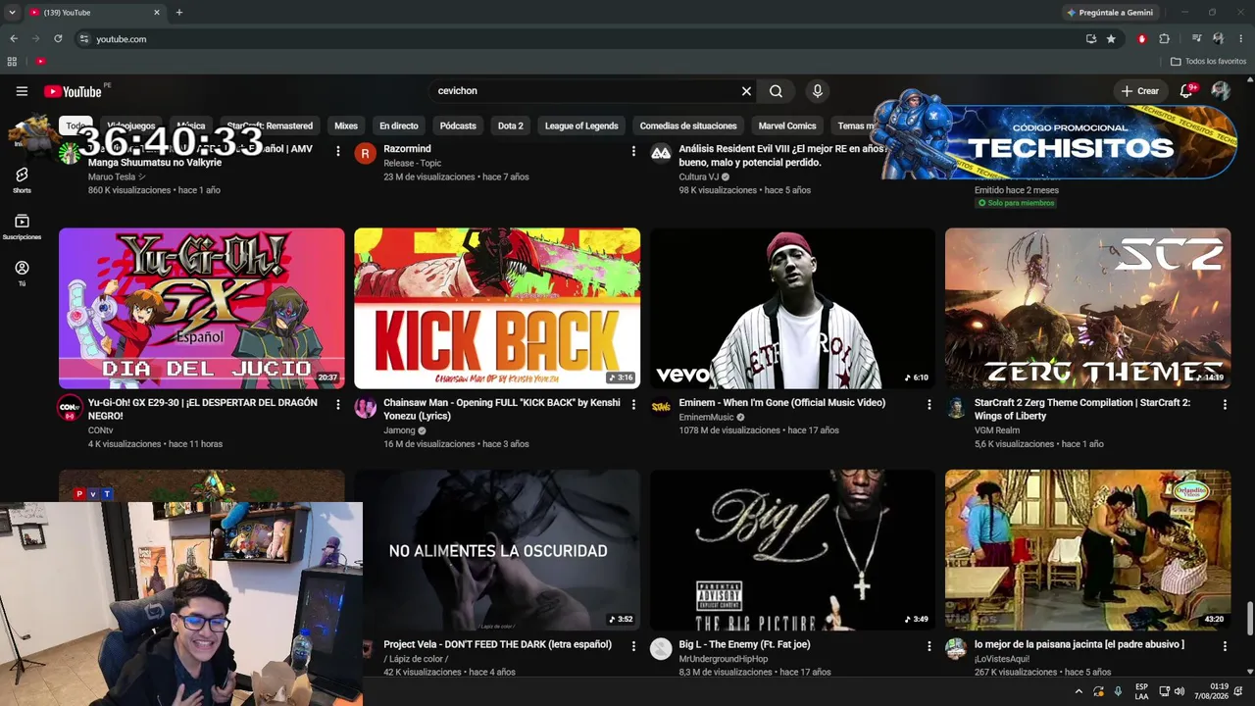Click the browser address bar
Image resolution: width=1255 pixels, height=706 pixels.
(578, 39)
